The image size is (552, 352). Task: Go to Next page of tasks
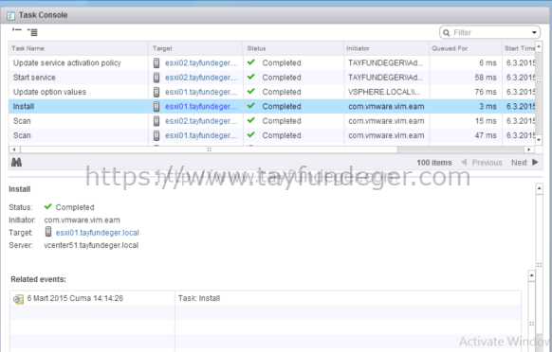524,163
